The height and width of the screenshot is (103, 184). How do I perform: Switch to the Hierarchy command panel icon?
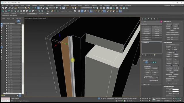[148, 19]
